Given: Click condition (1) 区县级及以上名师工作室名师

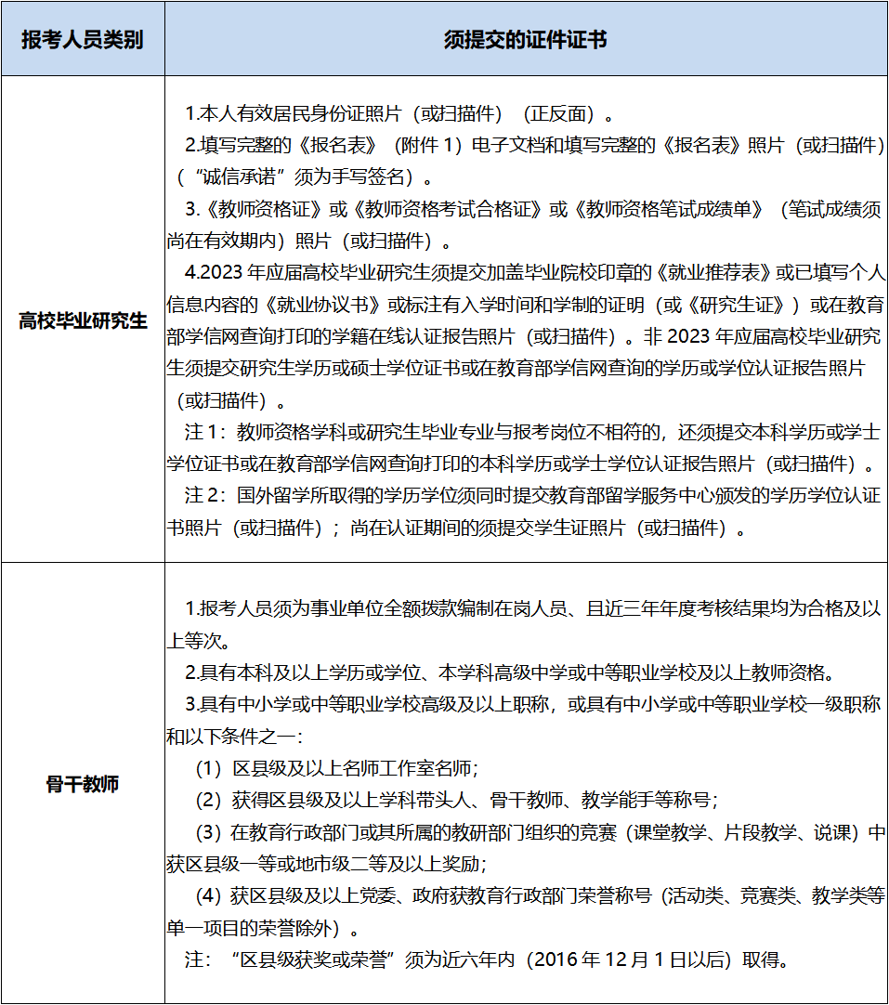Looking at the screenshot, I should point(336,768).
